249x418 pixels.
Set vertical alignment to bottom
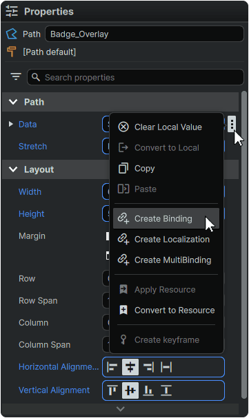pyautogui.click(x=148, y=390)
